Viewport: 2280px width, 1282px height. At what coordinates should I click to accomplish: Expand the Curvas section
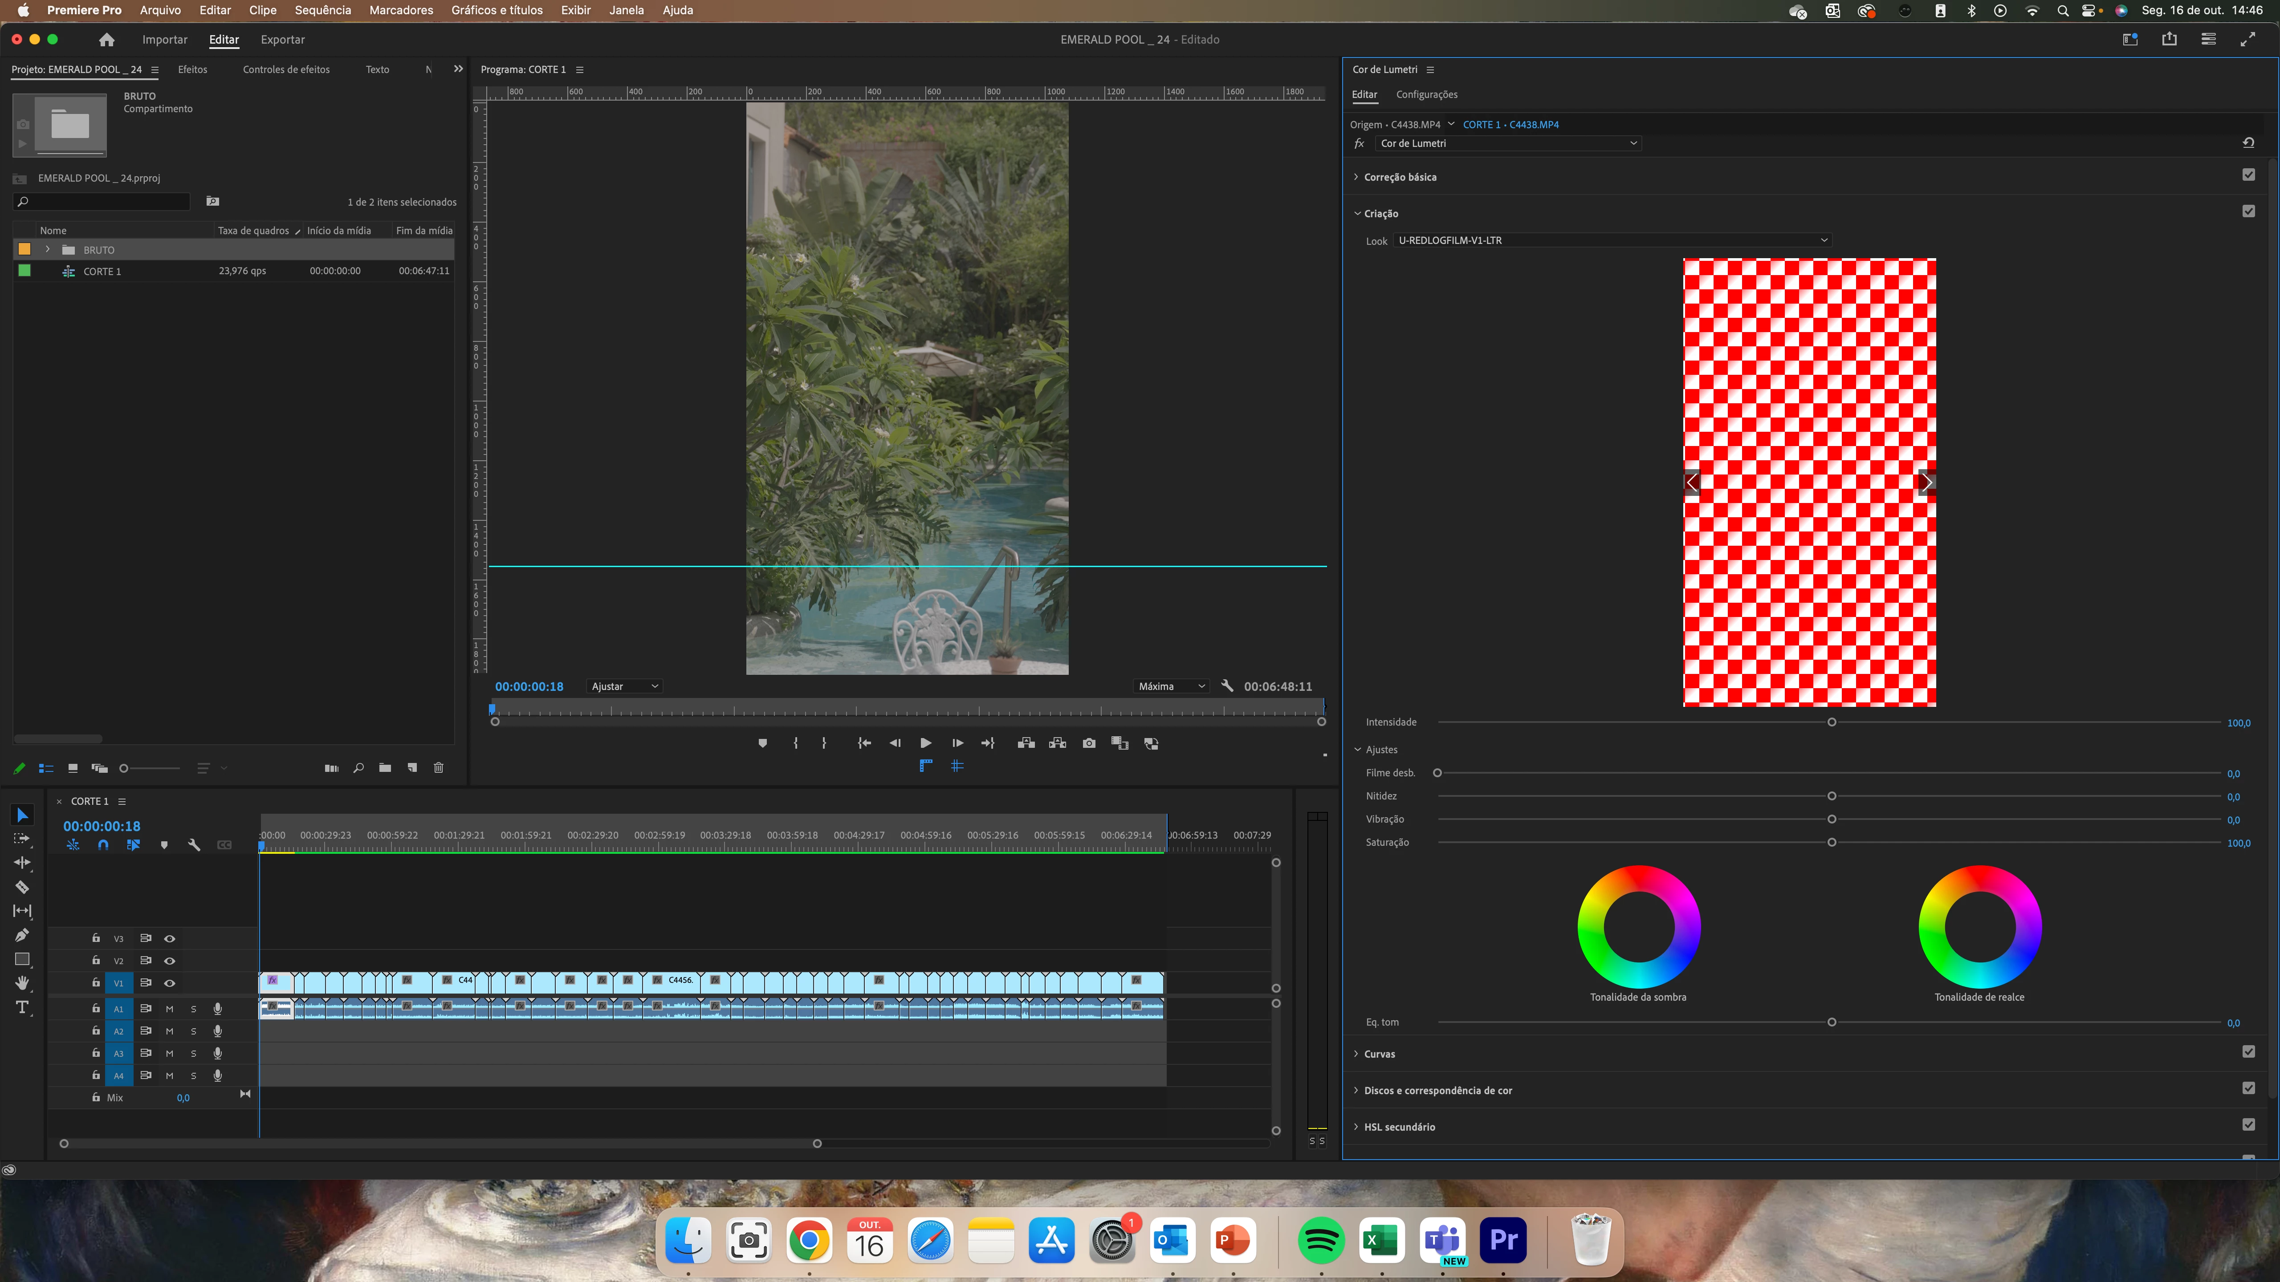[x=1379, y=1054]
